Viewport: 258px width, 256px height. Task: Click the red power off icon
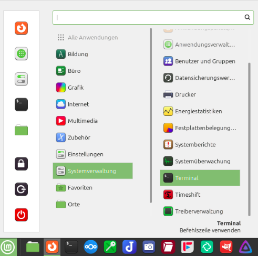(21, 215)
